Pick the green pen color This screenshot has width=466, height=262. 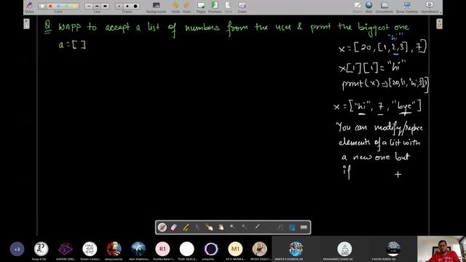tap(66, 6)
